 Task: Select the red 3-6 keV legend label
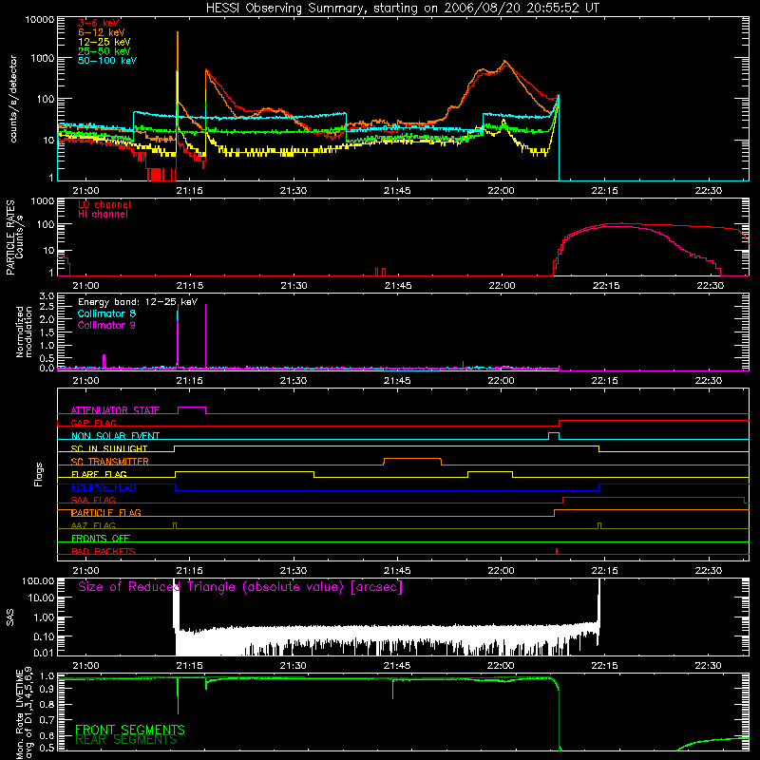point(99,23)
